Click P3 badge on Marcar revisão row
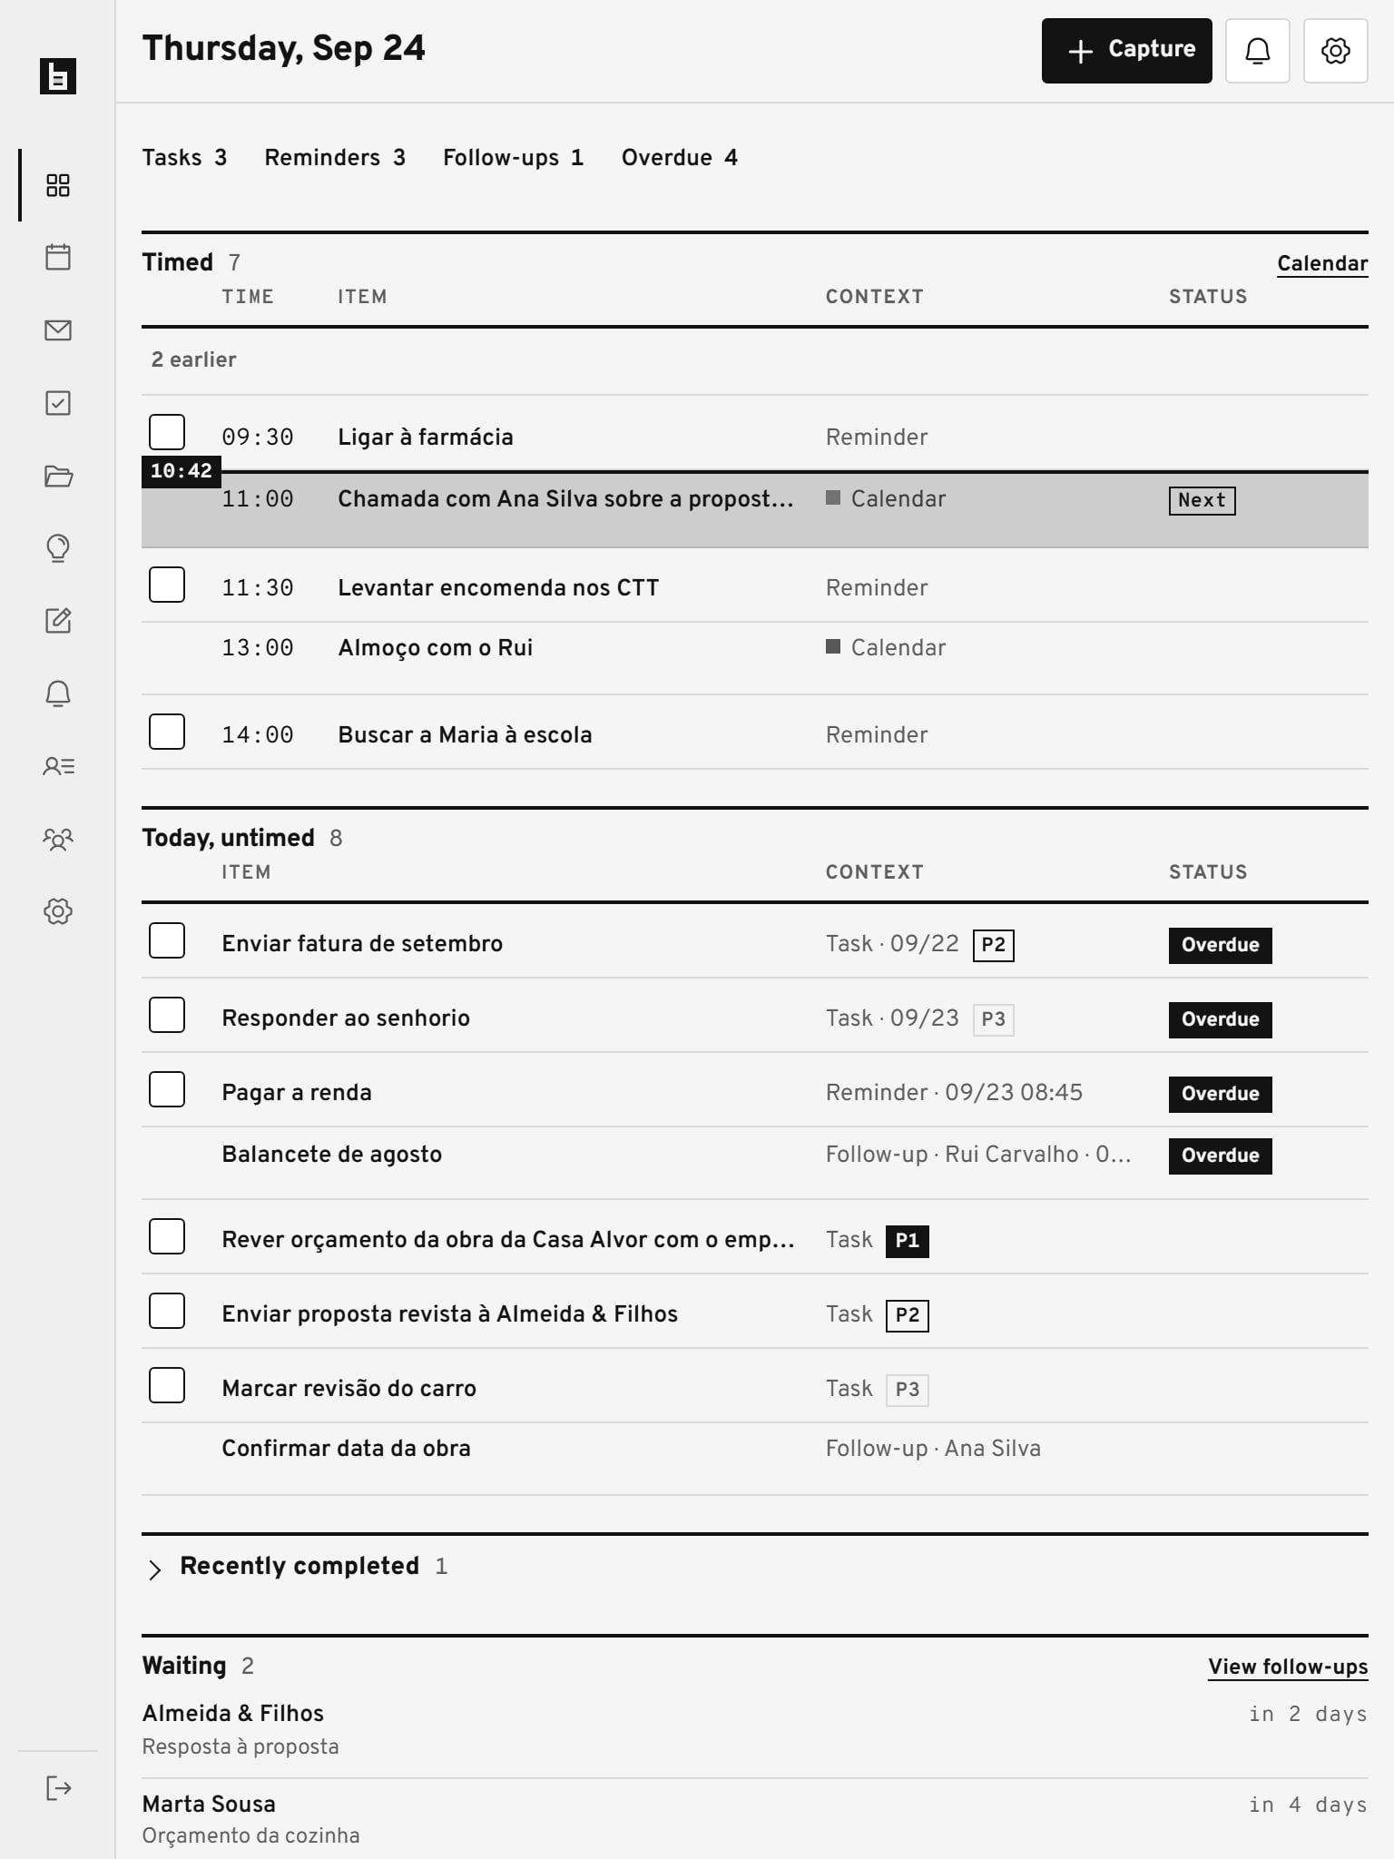1394x1859 pixels. pyautogui.click(x=908, y=1390)
